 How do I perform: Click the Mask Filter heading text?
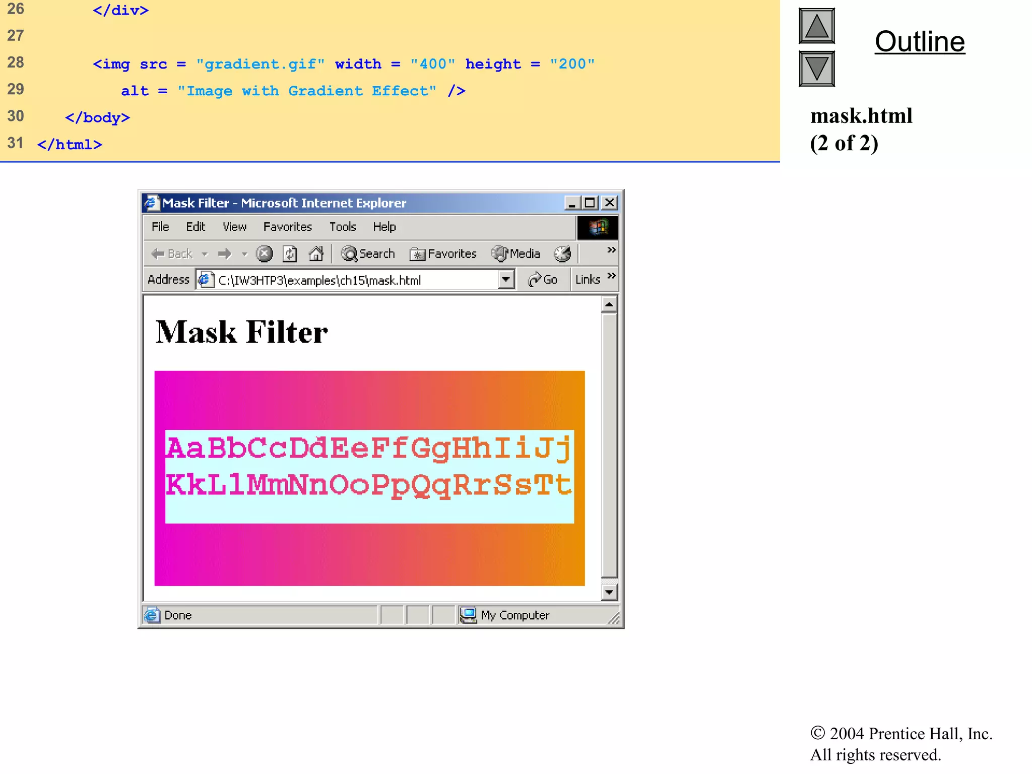[242, 333]
